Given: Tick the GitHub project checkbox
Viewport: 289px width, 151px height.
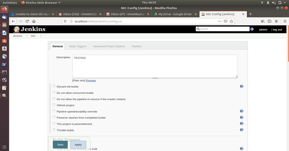Looking at the screenshot, I should pyautogui.click(x=54, y=105).
